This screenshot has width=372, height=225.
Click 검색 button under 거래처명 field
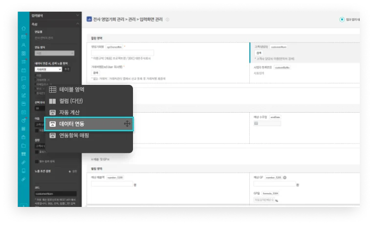tap(95, 73)
